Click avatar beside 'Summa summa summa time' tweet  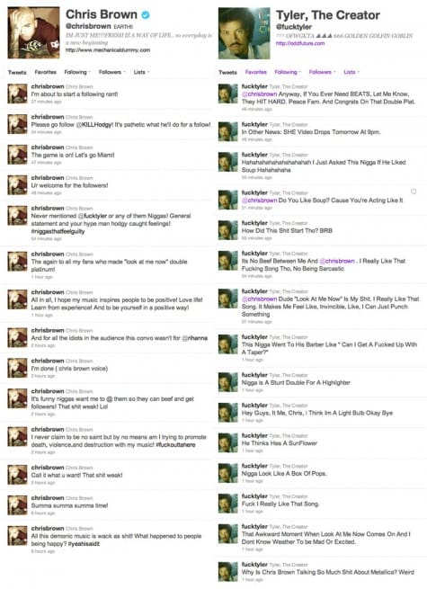17,505
